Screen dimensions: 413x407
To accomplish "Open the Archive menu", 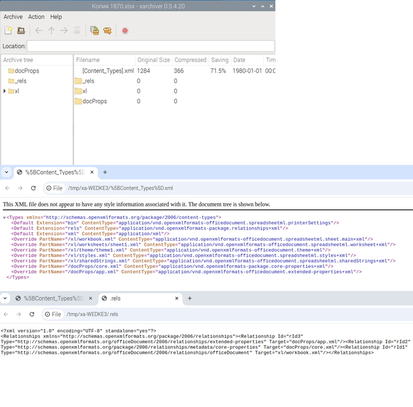I will (13, 17).
